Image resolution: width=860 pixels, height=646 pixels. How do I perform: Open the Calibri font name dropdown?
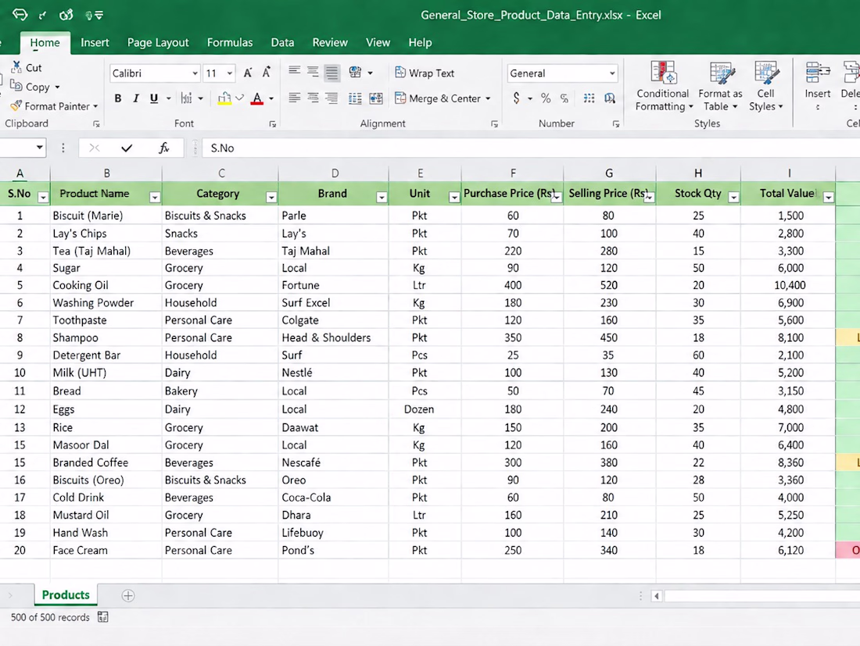195,73
